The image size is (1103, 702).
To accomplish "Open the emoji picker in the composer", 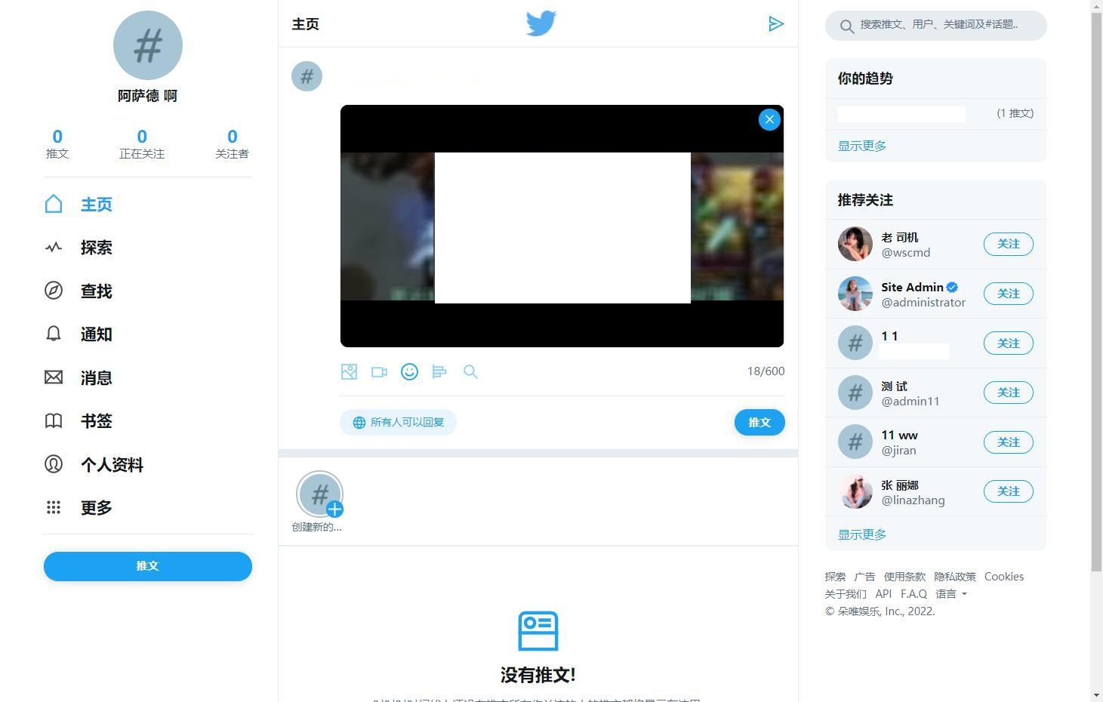I will [409, 371].
